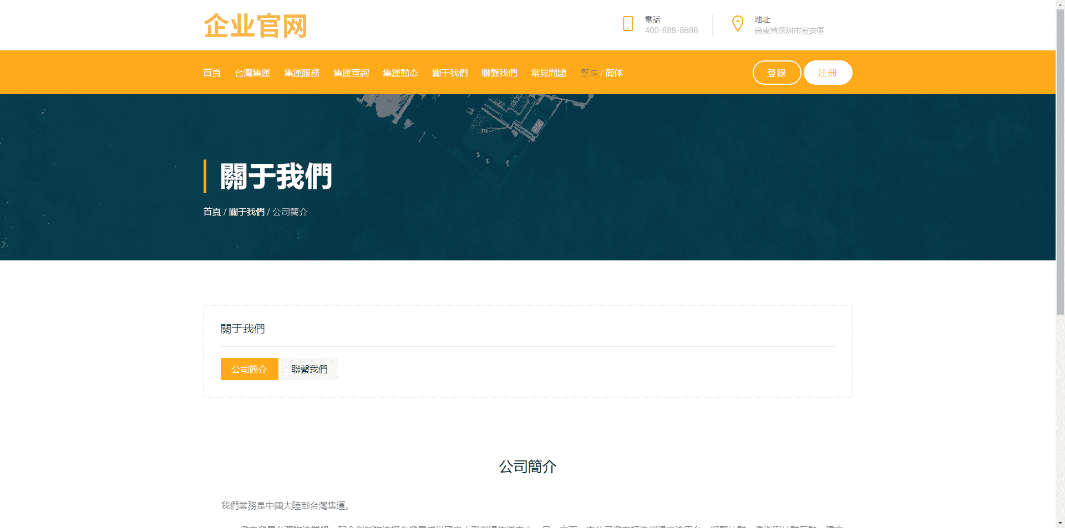Open the 首頁 navigation item

point(212,73)
